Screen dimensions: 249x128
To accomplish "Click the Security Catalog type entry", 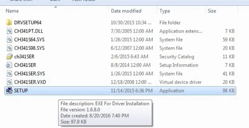I will point(176,57).
